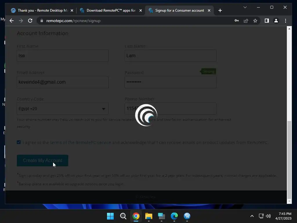
Task: Click the scrollbar up arrow
Action: pos(289,29)
